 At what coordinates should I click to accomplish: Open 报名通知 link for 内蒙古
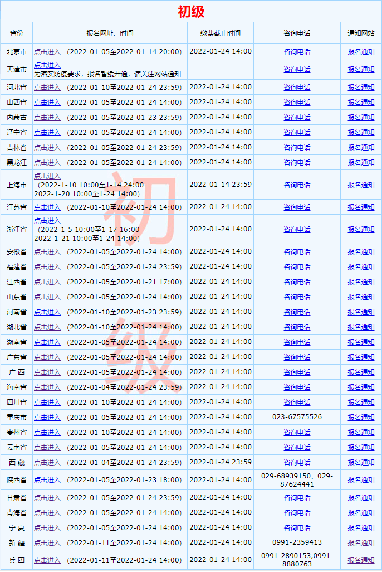coord(361,118)
